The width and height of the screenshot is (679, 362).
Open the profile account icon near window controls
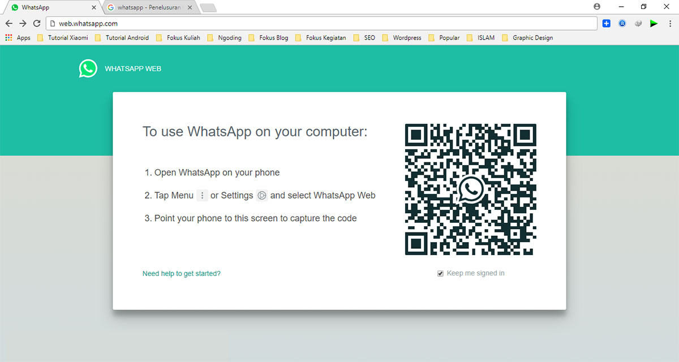(596, 6)
